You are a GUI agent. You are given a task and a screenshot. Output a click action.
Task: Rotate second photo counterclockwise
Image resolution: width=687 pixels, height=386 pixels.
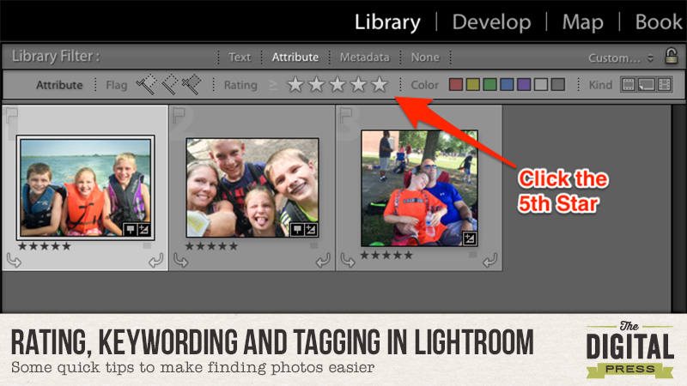181,261
